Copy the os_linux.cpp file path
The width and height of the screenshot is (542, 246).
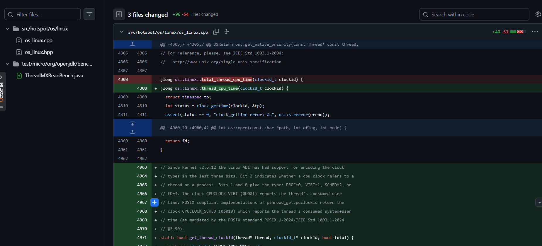216,32
